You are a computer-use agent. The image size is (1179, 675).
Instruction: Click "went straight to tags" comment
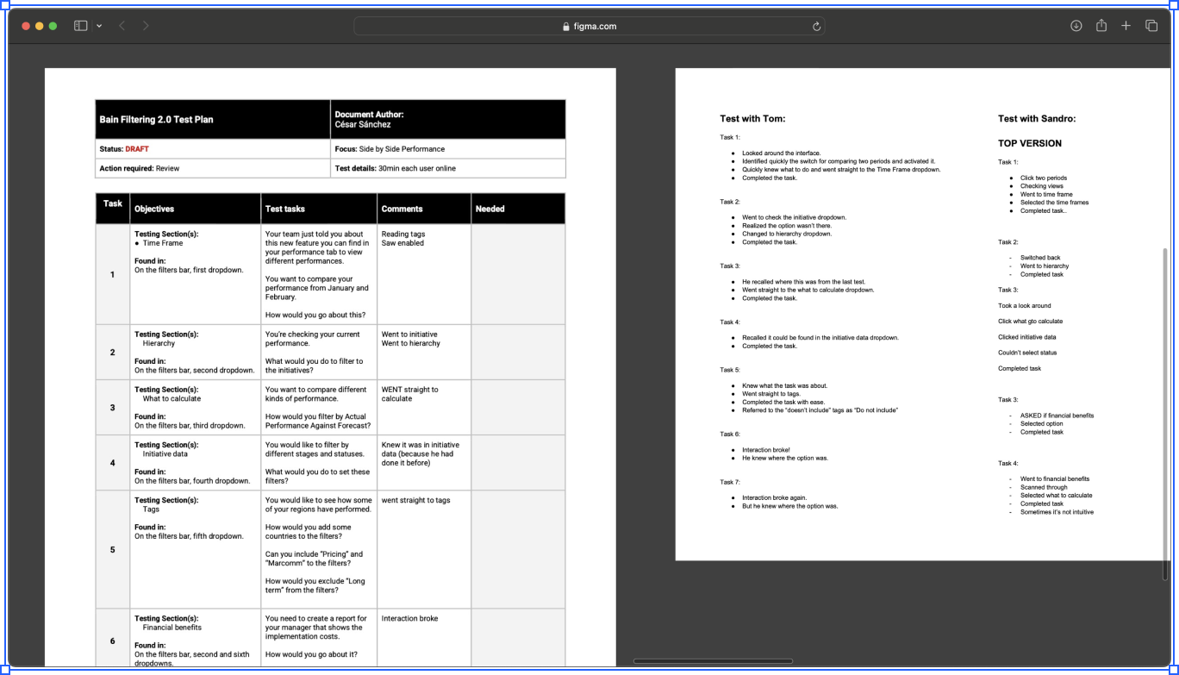click(416, 500)
